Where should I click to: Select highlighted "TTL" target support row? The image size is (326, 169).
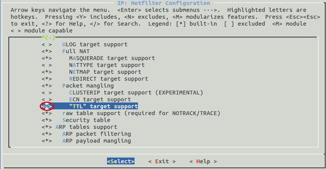(89, 106)
